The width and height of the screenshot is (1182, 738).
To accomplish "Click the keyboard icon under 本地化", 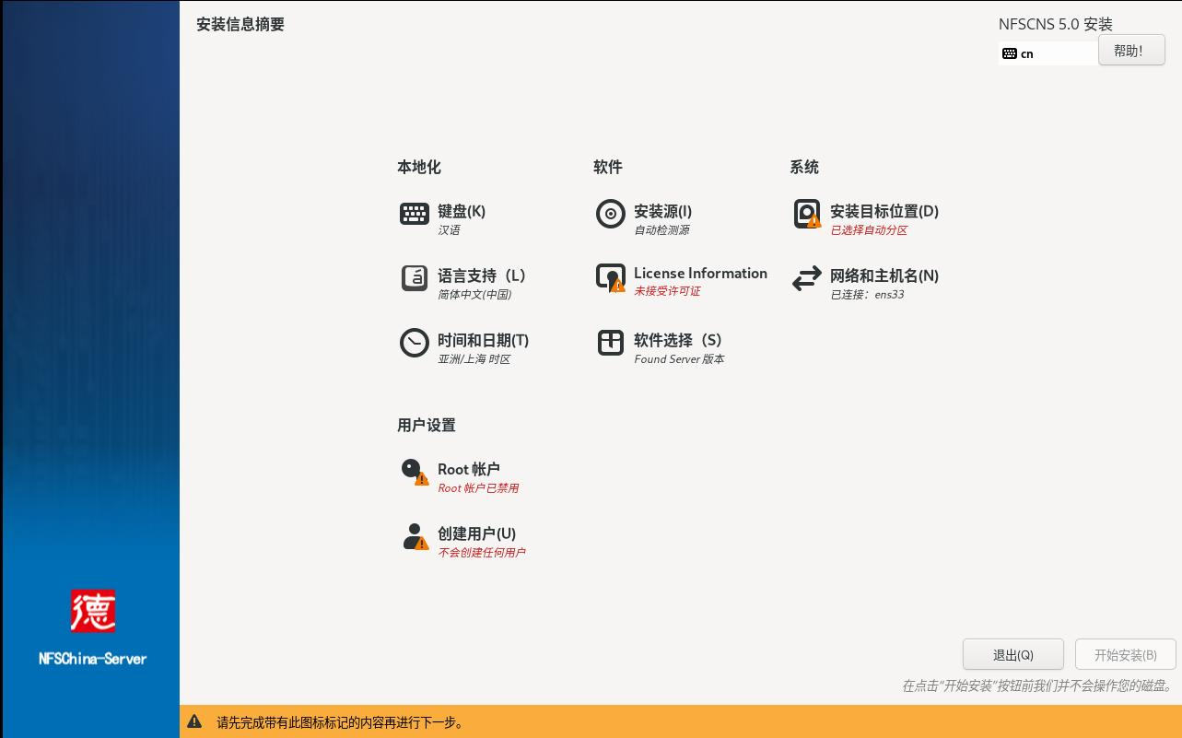I will tap(414, 214).
